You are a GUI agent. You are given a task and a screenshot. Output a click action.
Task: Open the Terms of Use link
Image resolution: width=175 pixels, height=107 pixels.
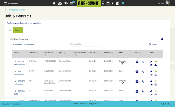coord(6,104)
